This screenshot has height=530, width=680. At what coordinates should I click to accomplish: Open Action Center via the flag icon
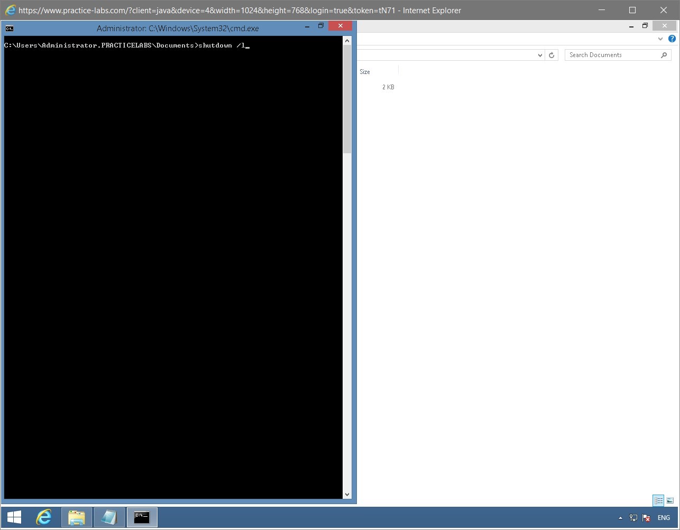(646, 517)
